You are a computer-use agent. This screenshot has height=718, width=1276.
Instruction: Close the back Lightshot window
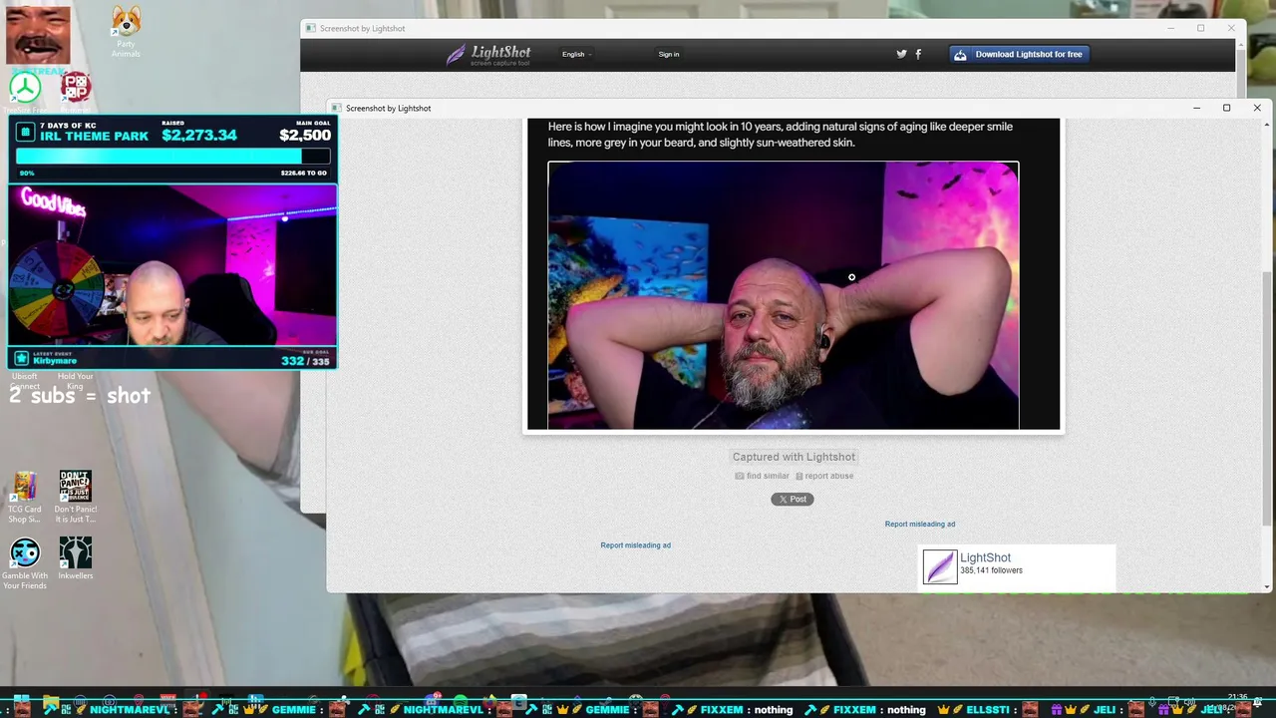[1231, 28]
